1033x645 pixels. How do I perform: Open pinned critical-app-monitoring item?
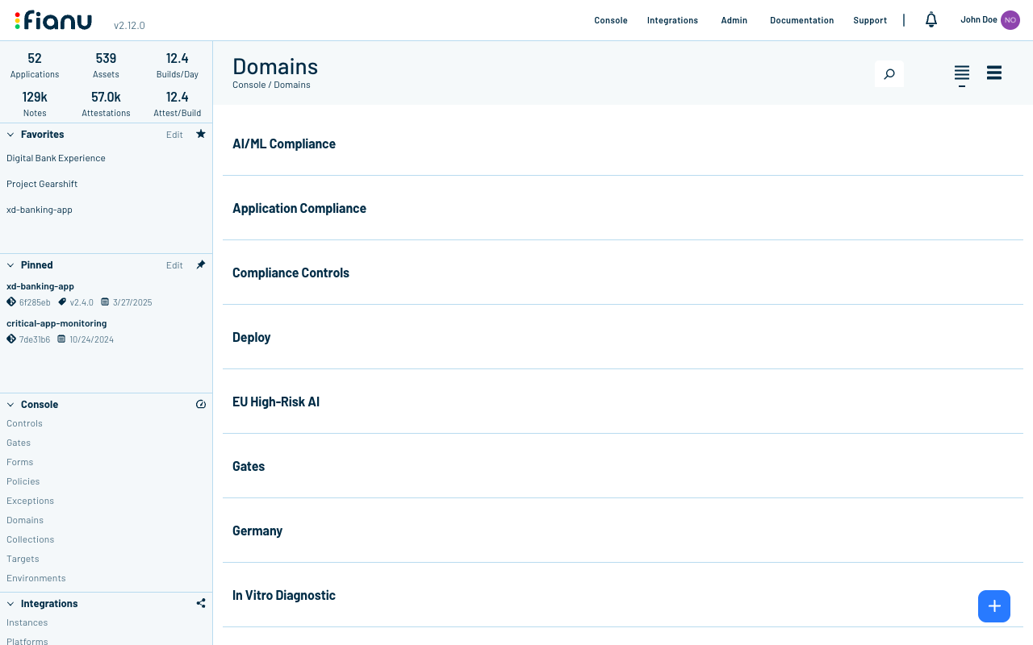click(x=56, y=323)
